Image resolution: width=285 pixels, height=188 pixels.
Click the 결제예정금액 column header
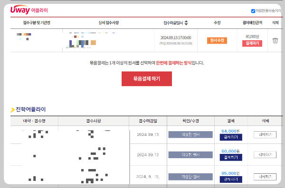[252, 23]
